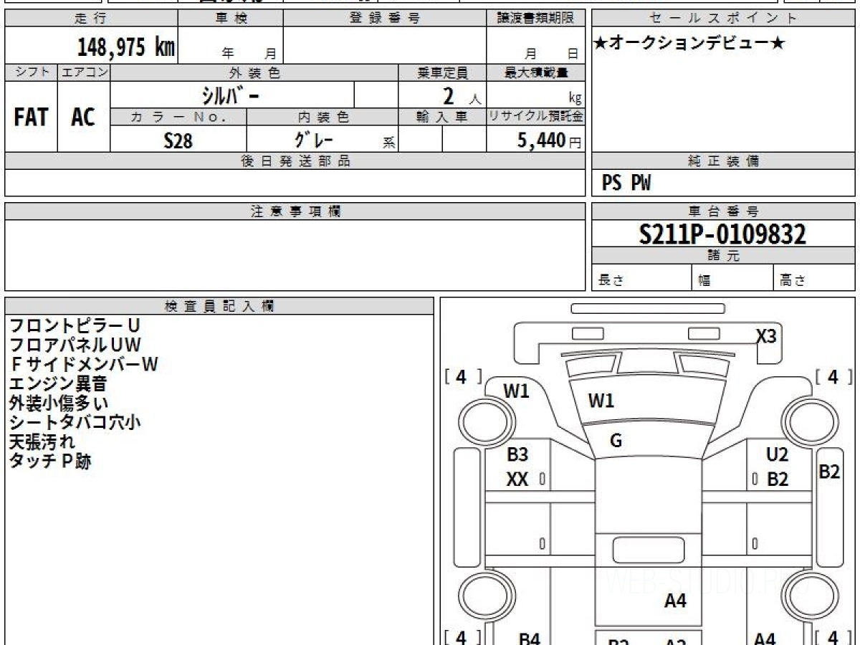Select the シフト header cell
860x645 pixels.
(32, 72)
